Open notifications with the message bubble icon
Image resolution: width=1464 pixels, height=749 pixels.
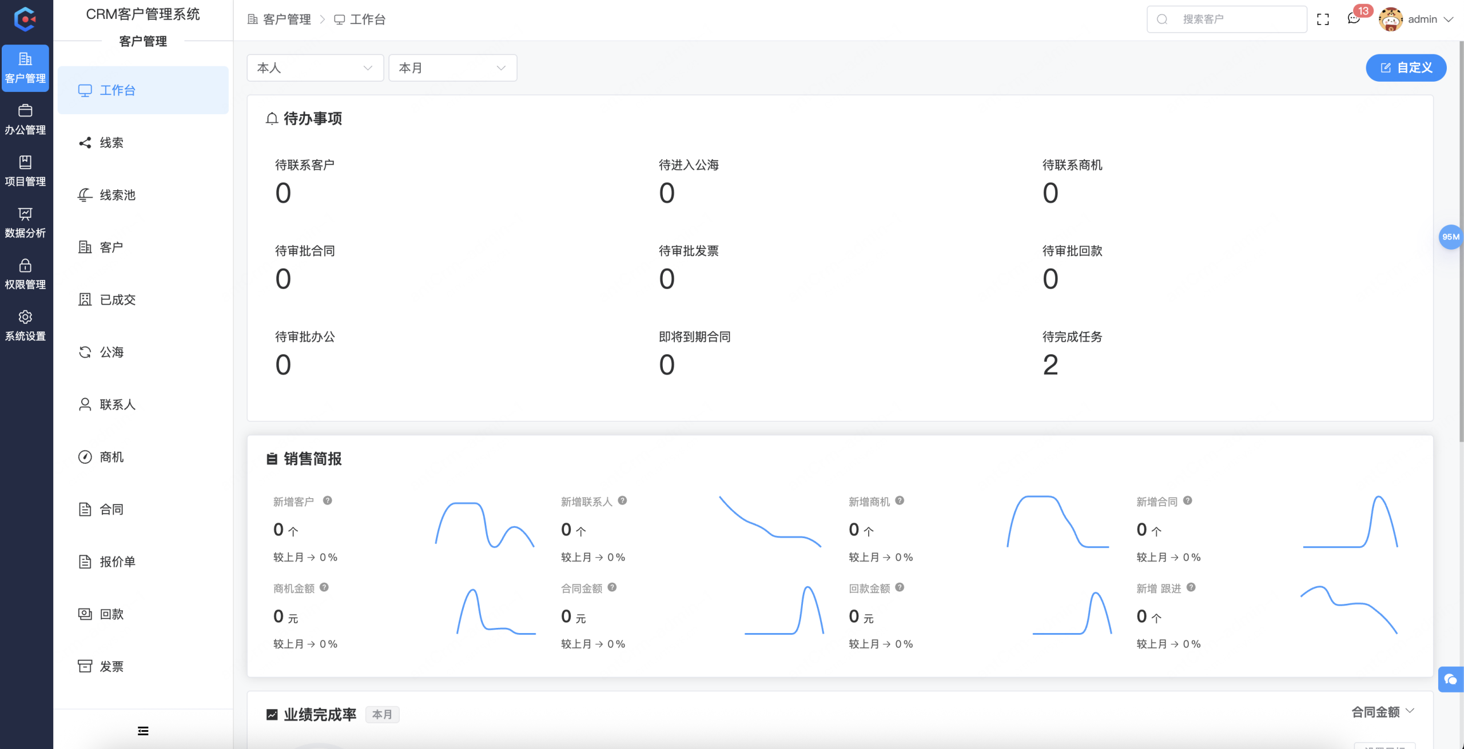(1353, 19)
